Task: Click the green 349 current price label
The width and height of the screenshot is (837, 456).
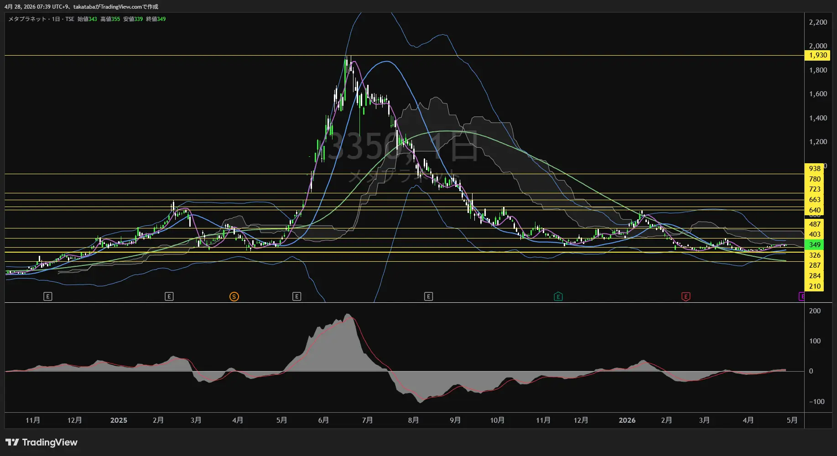Action: click(814, 245)
